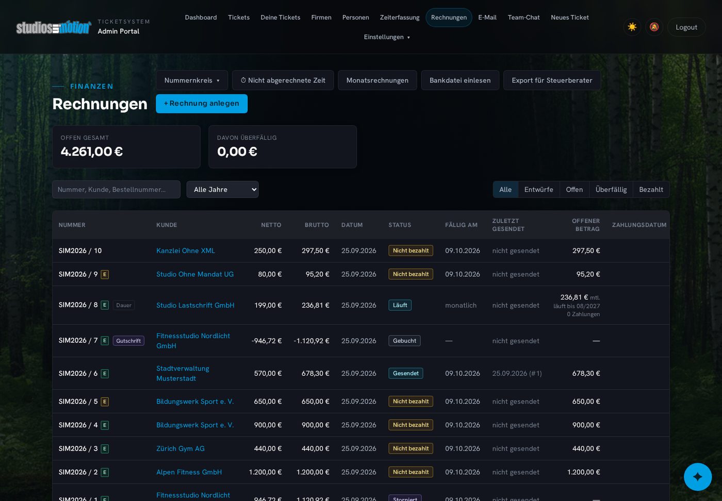This screenshot has width=722, height=501.
Task: Click the E badge on SIM2026 / 3
Action: 105,449
